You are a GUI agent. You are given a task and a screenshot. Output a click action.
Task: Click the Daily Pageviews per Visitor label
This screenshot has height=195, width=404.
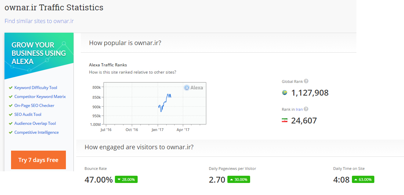pos(233,169)
